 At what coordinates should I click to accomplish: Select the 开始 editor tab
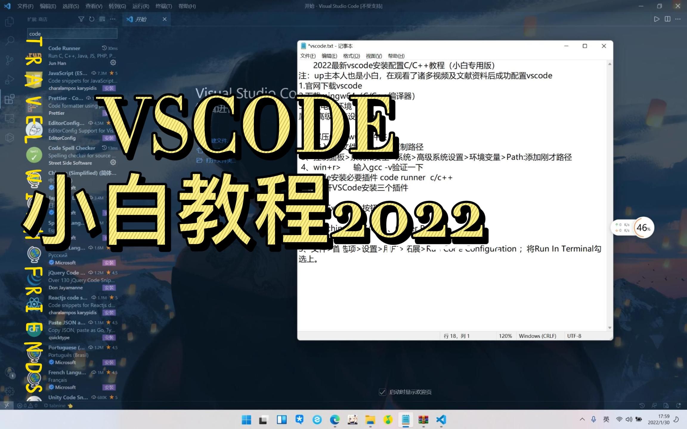(146, 19)
